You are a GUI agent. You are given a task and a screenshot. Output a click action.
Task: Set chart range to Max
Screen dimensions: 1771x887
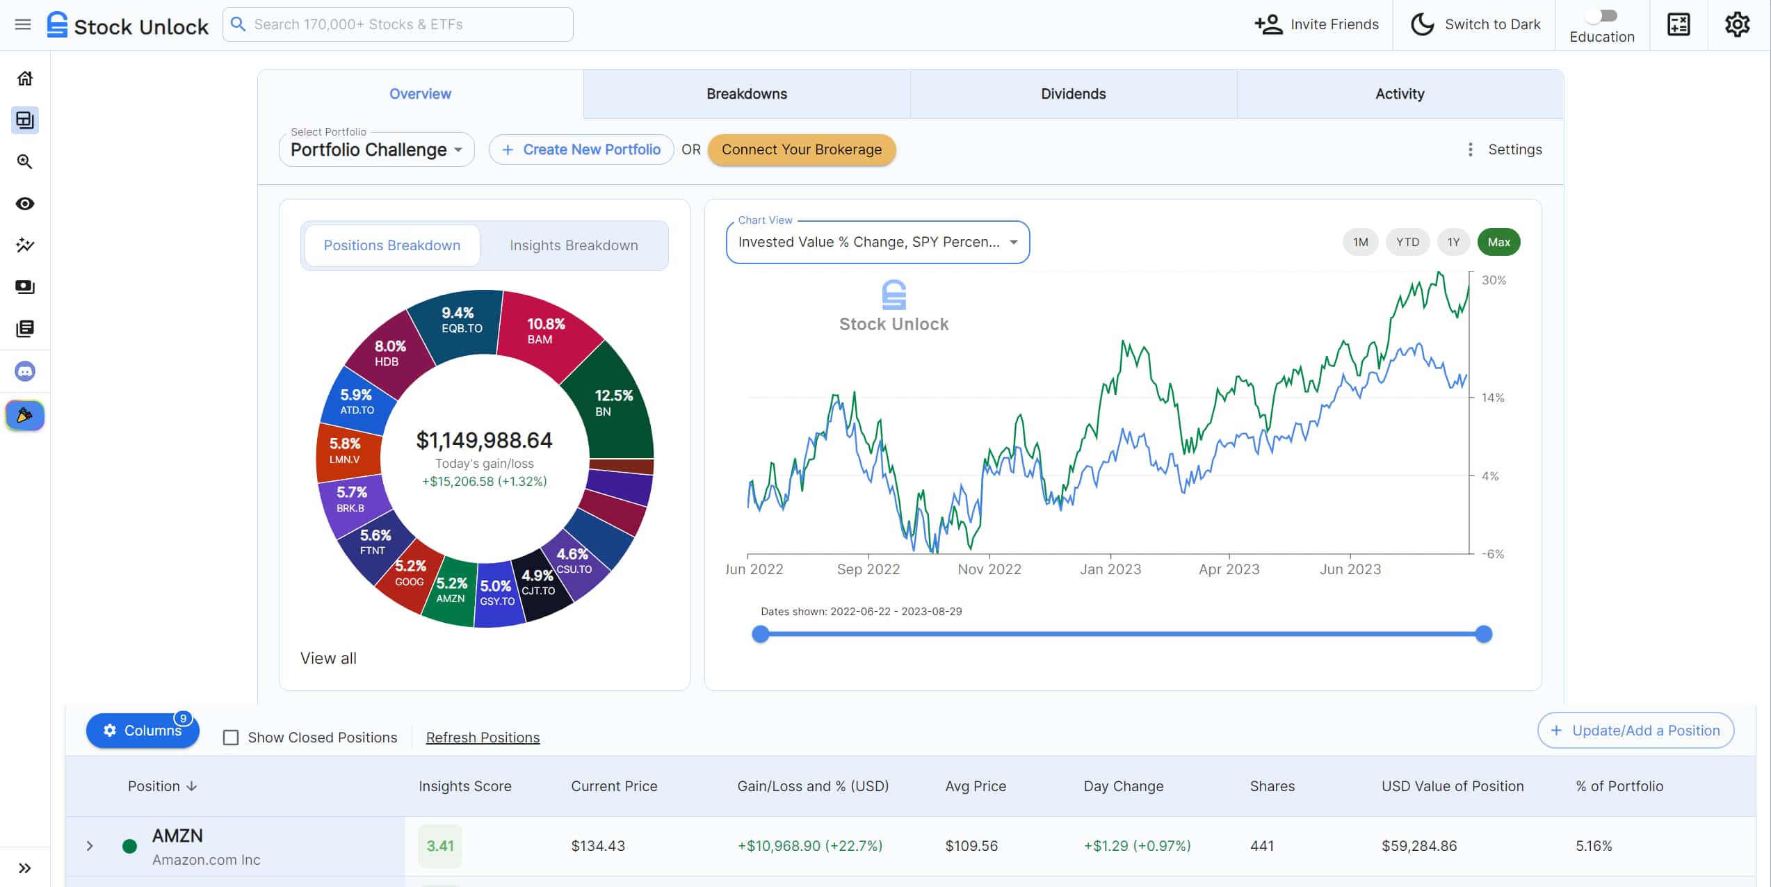pyautogui.click(x=1498, y=242)
